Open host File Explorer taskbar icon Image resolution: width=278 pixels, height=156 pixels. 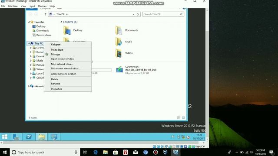pos(105,152)
